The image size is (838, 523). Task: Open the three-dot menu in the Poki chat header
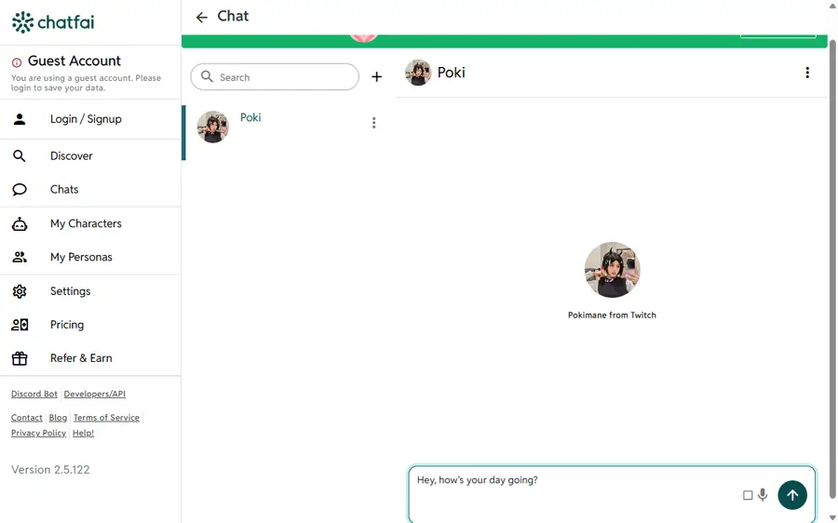pos(807,73)
